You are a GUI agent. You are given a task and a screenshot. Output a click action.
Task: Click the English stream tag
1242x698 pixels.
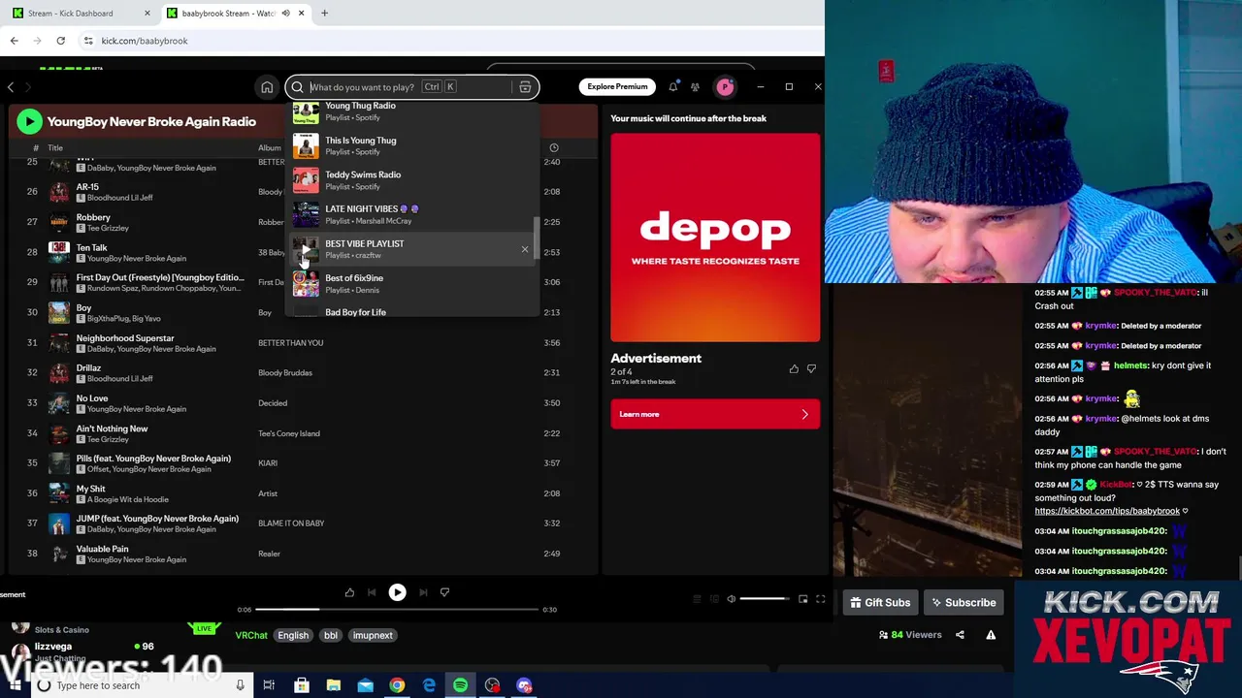pyautogui.click(x=293, y=636)
